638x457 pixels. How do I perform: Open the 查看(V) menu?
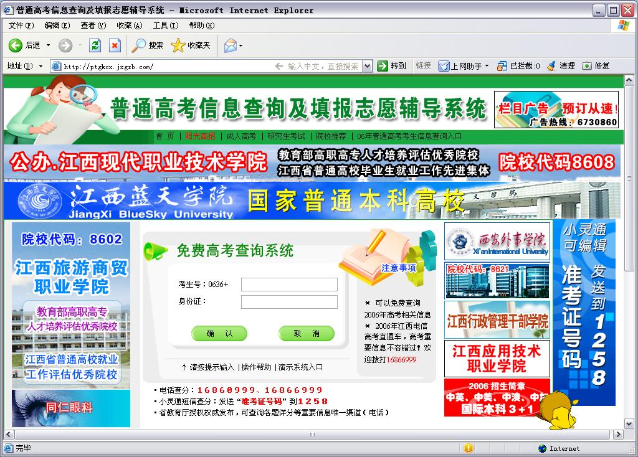click(93, 26)
